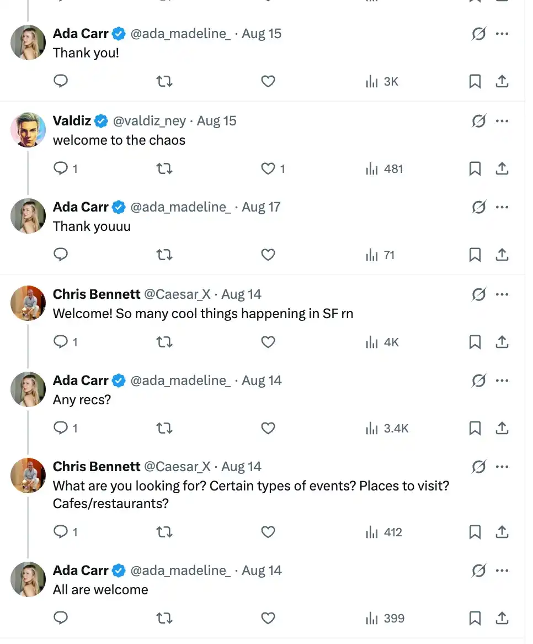Open more options on Valdiz's tweet
The height and width of the screenshot is (644, 533).
point(502,121)
